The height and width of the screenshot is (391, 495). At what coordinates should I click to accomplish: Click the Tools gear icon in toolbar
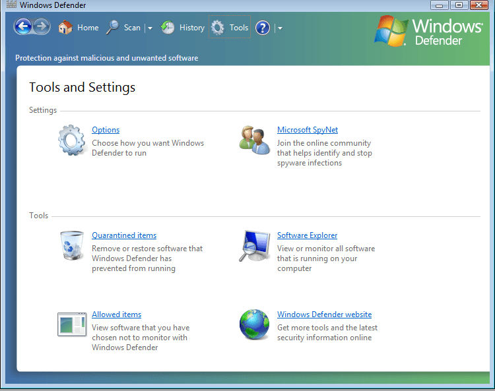click(x=218, y=28)
